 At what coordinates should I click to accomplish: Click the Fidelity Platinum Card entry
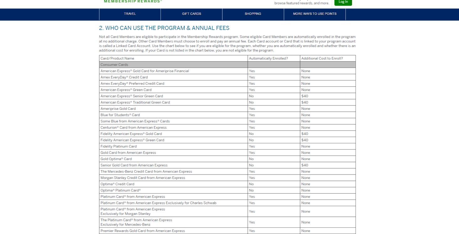(x=119, y=146)
